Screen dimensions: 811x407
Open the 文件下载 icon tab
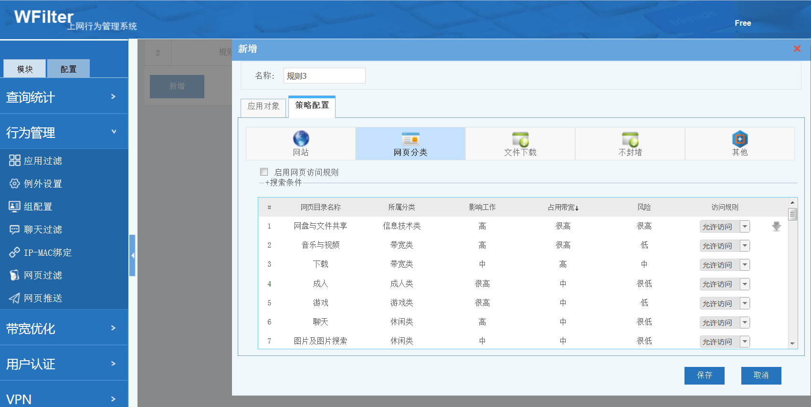click(x=520, y=139)
